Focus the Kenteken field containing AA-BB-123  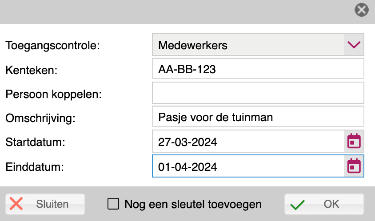[x=258, y=69]
